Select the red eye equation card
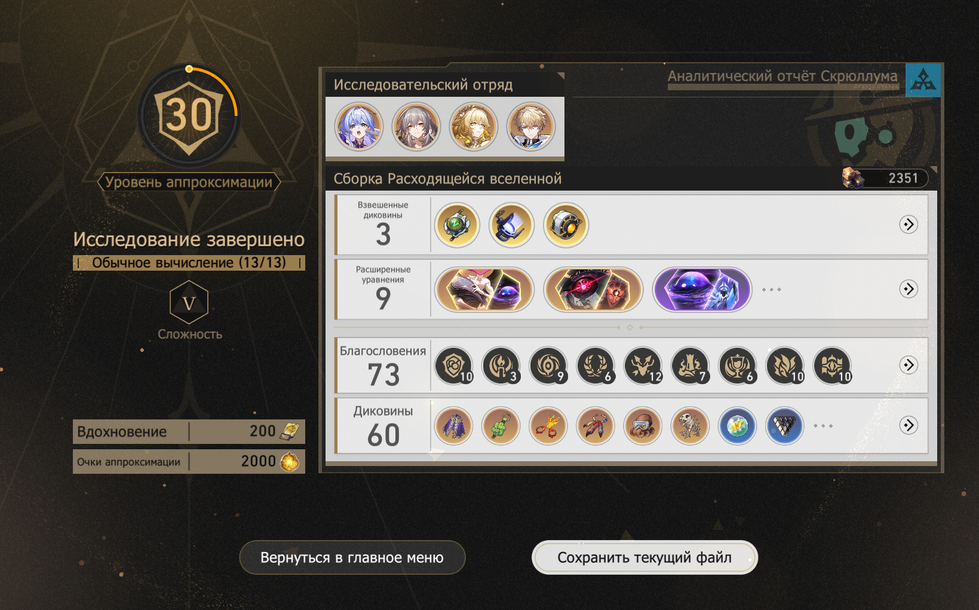Viewport: 979px width, 610px height. click(593, 289)
